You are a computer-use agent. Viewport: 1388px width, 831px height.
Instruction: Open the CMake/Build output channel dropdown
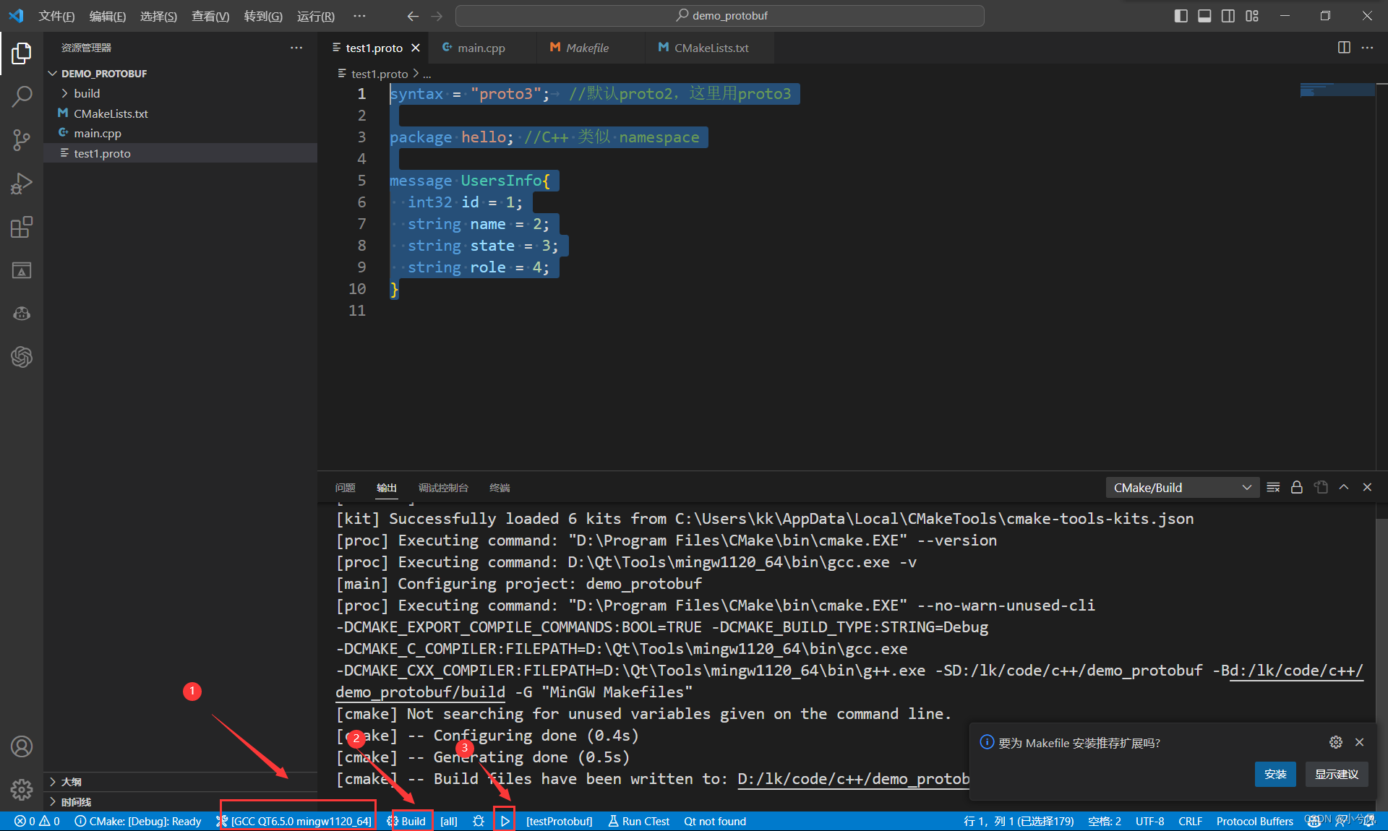tap(1182, 488)
